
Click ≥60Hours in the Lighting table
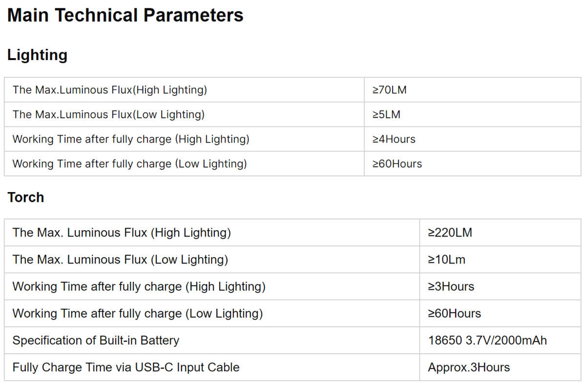397,164
